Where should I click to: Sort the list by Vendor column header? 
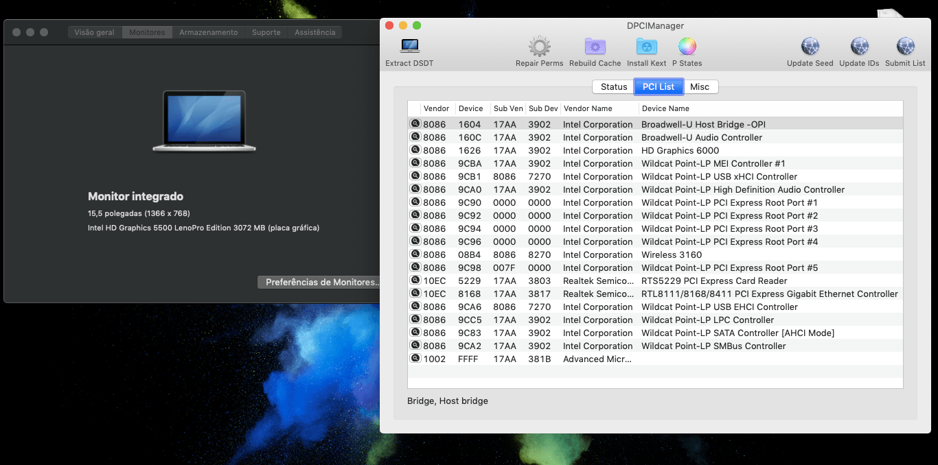[x=437, y=108]
